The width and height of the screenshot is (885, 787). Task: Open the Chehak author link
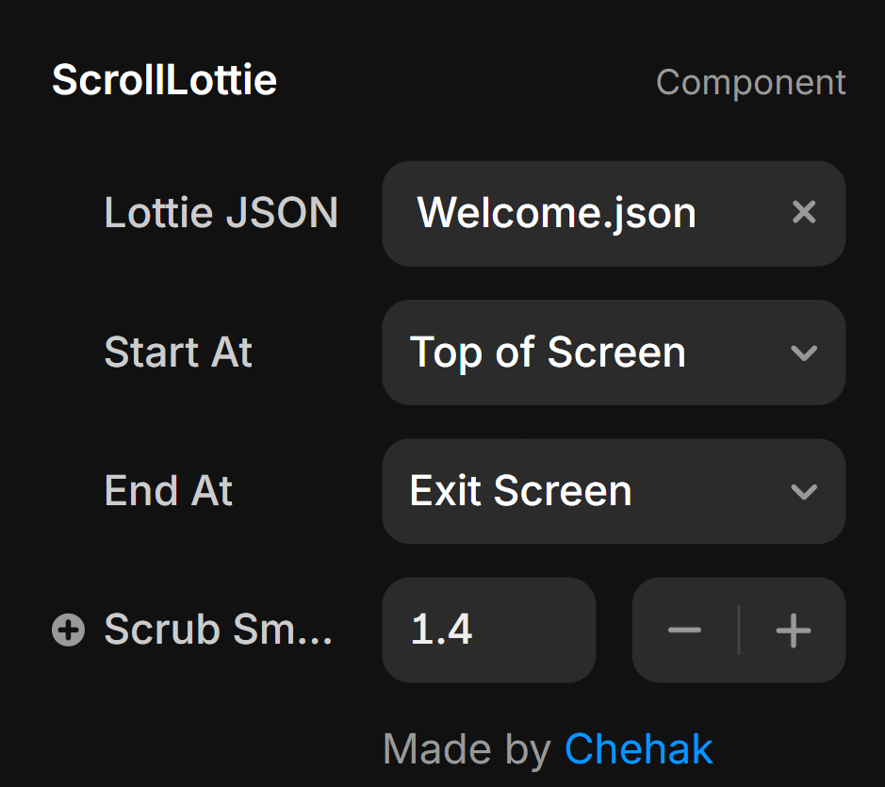[x=638, y=750]
